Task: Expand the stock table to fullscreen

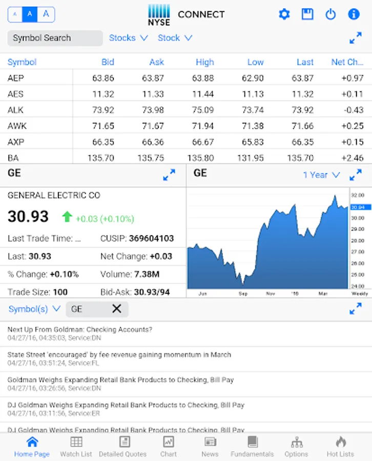Action: pyautogui.click(x=356, y=37)
